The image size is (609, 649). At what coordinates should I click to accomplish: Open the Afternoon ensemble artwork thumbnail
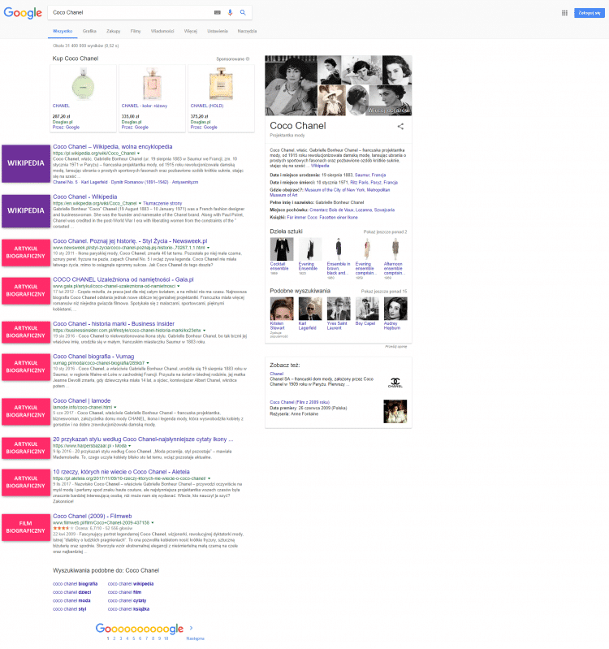tap(395, 249)
